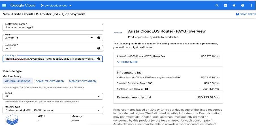Switch to Memory-Optimized machine family
Screen dimensions: 256x125
(82, 81)
